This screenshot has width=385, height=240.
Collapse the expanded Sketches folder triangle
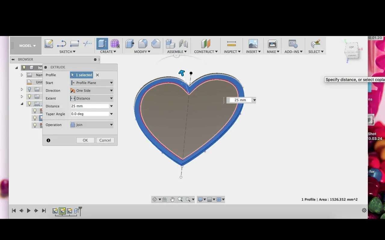click(x=22, y=104)
